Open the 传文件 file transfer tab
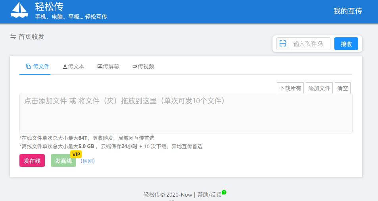This screenshot has height=201, width=378. tap(38, 66)
